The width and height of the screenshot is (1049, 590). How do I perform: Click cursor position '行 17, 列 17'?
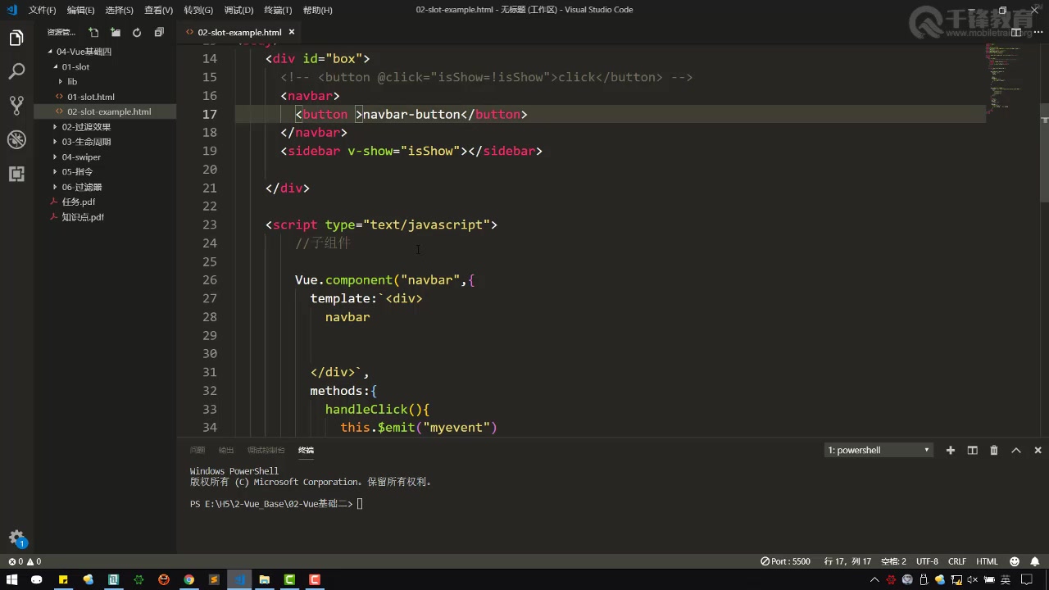(847, 561)
